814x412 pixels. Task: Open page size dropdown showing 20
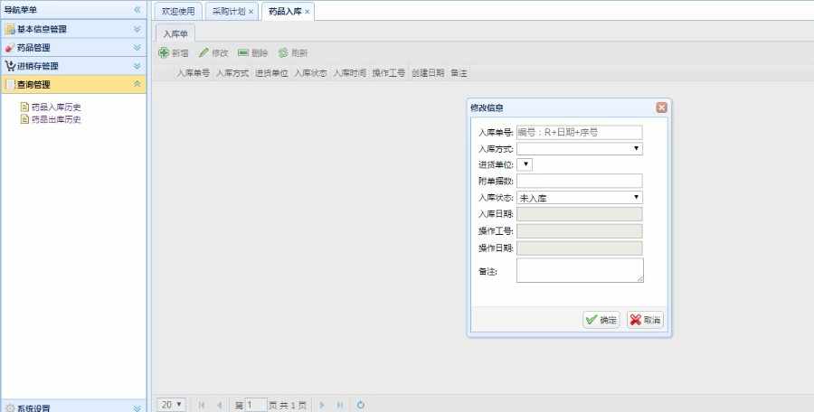point(171,405)
